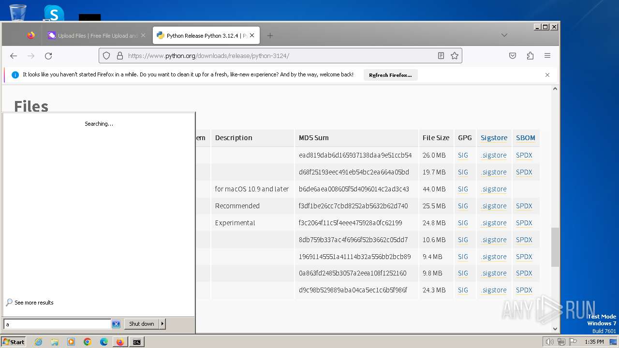Click the Refresh Firefox… button
This screenshot has height=348, width=619.
[390, 75]
